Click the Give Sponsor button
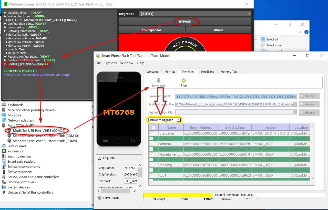328x210 pixels. pos(152,30)
